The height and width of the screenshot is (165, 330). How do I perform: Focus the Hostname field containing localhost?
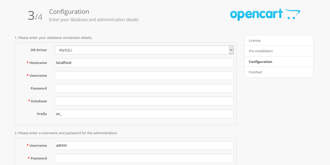point(144,63)
